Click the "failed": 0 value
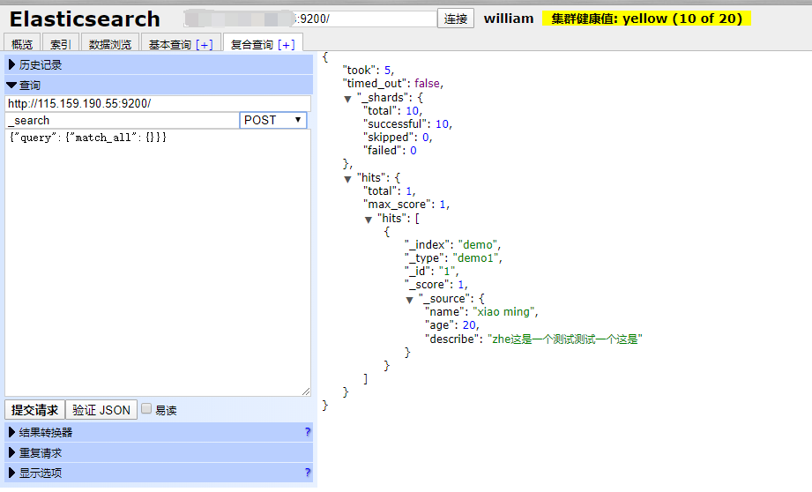The height and width of the screenshot is (492, 812). pos(413,151)
